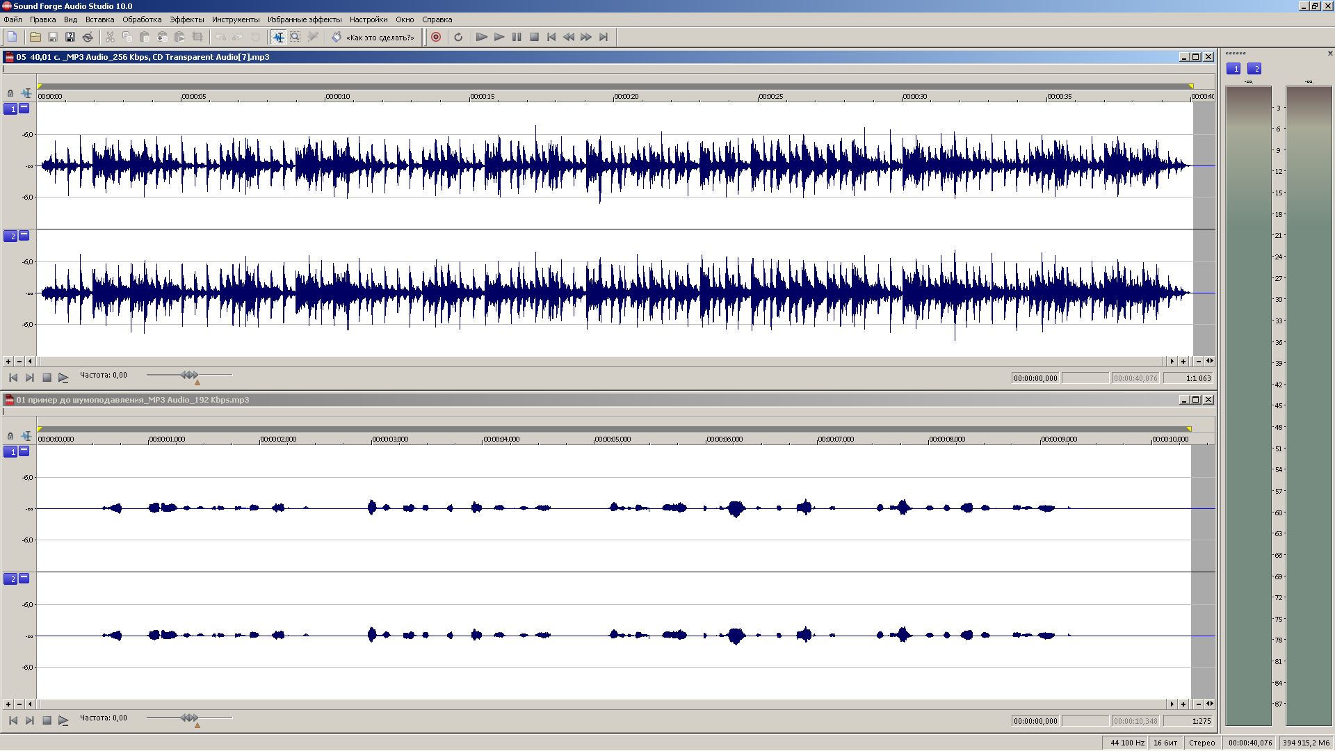Click the 1:275 zoom ratio field
Screen dimensions: 1335x751
click(1188, 721)
